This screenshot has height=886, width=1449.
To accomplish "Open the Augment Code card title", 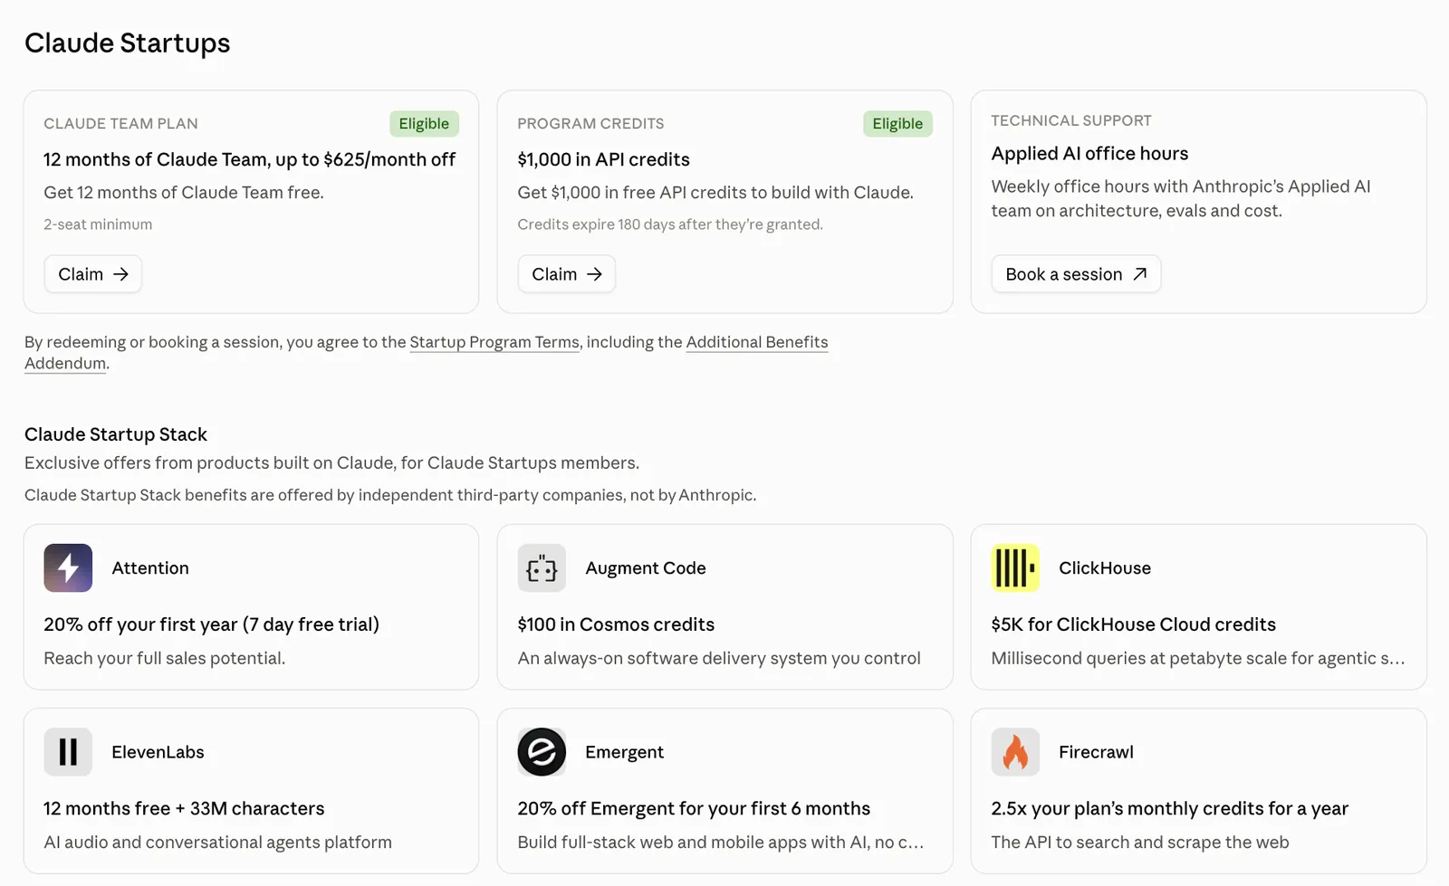I will pyautogui.click(x=646, y=568).
